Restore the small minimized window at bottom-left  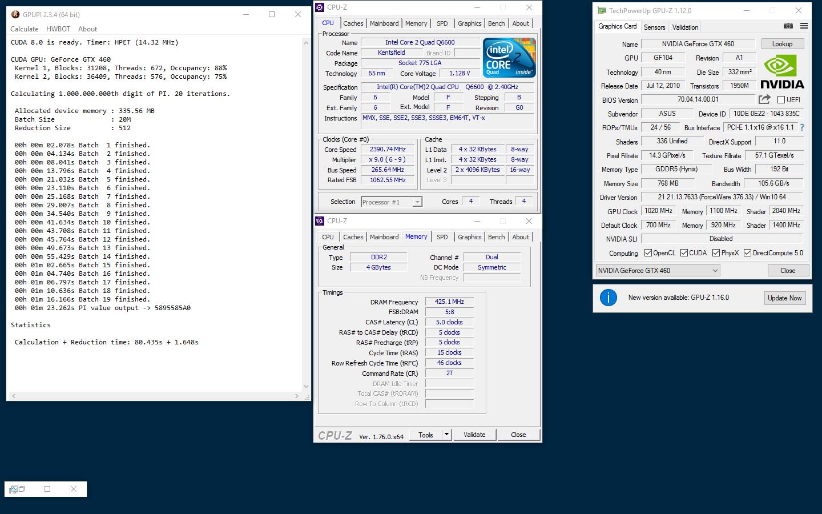coord(22,489)
